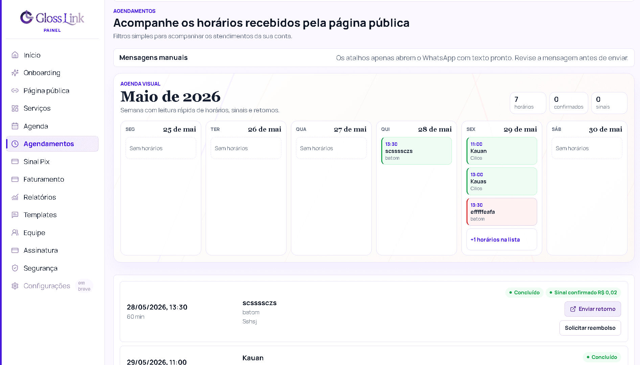Open Página pública in the sidebar
Image resolution: width=640 pixels, height=365 pixels.
coord(52,91)
